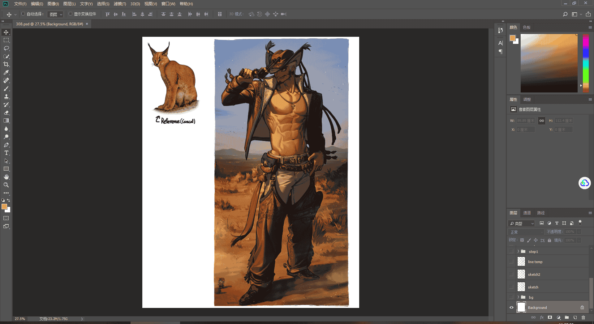This screenshot has height=324, width=594.
Task: Switch to the 路径 paths tab
Action: [x=541, y=213]
